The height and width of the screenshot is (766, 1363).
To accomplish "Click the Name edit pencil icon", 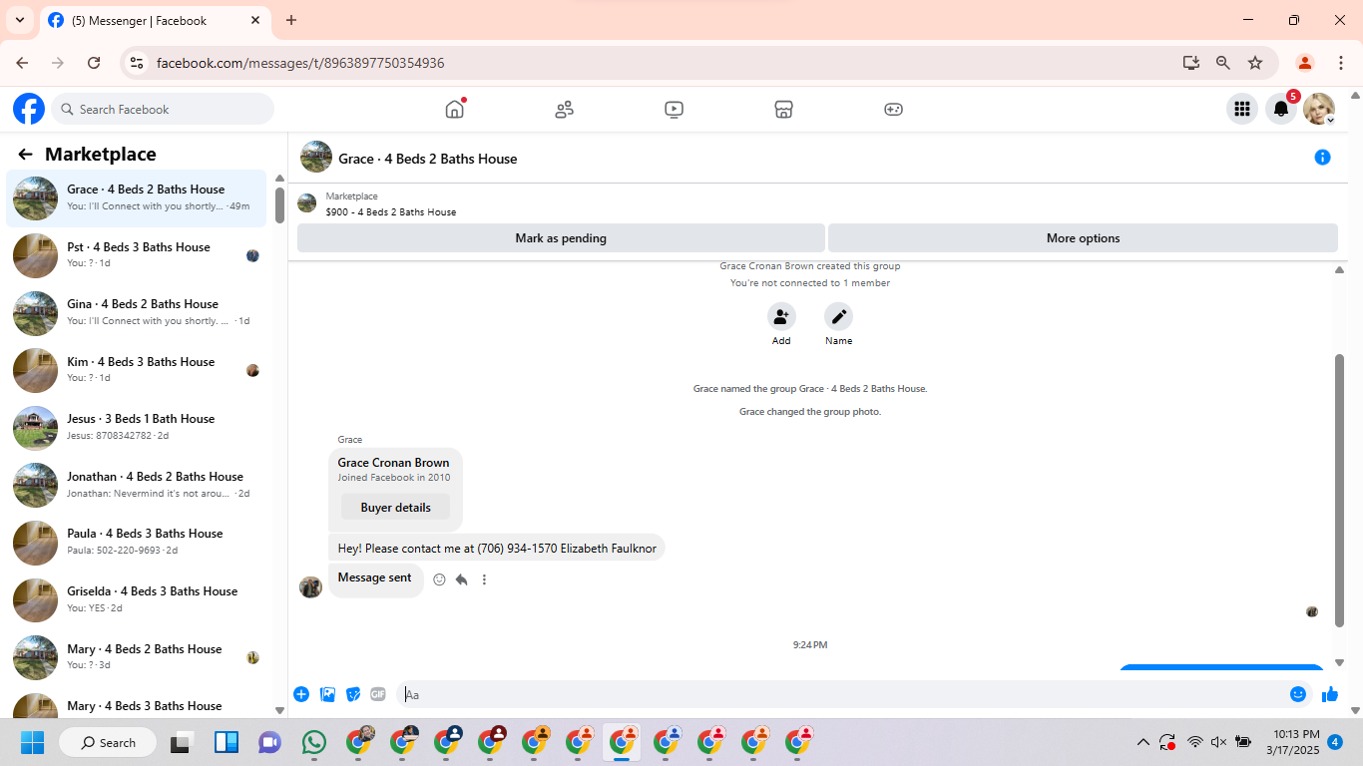I will click(838, 317).
